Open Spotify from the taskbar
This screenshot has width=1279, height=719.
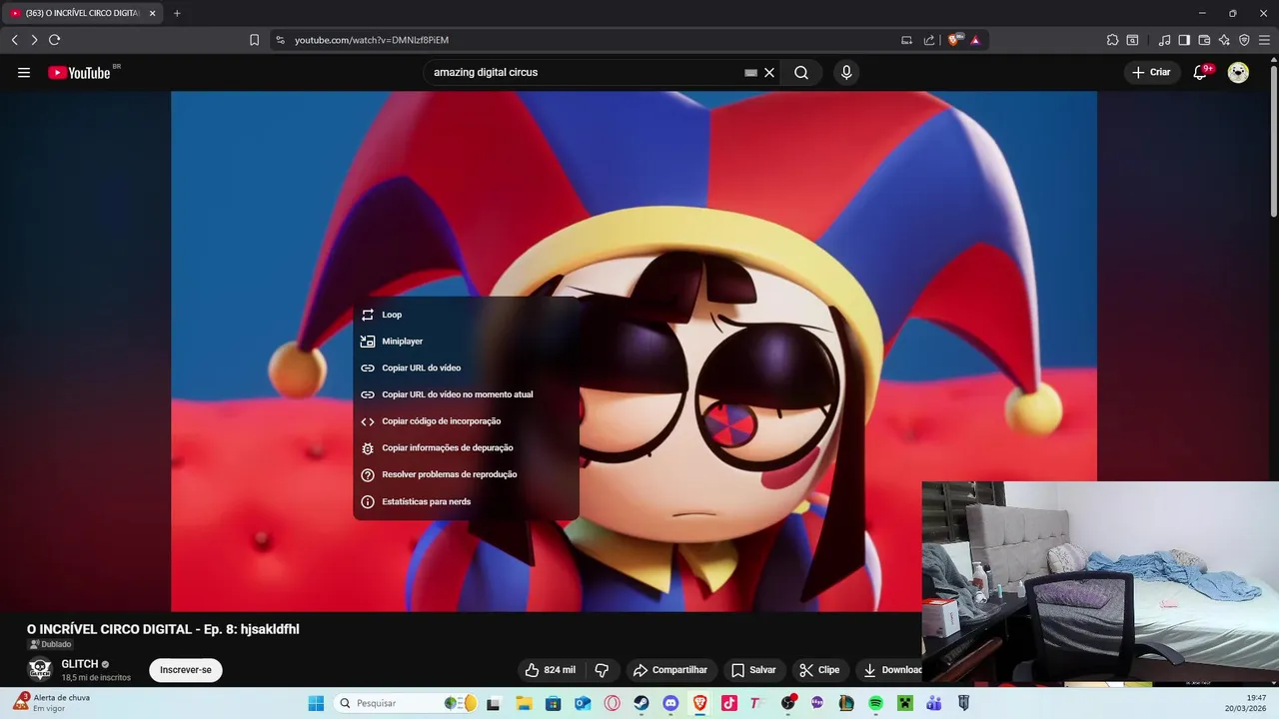point(875,703)
